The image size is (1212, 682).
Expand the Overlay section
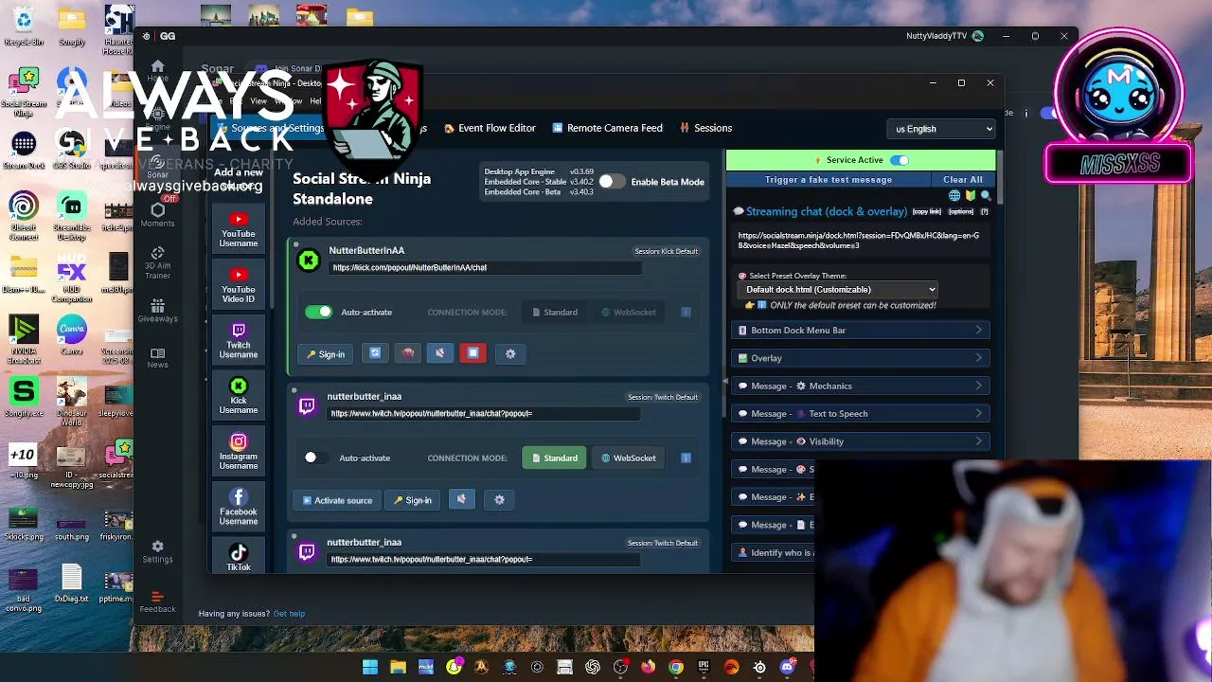tap(861, 358)
